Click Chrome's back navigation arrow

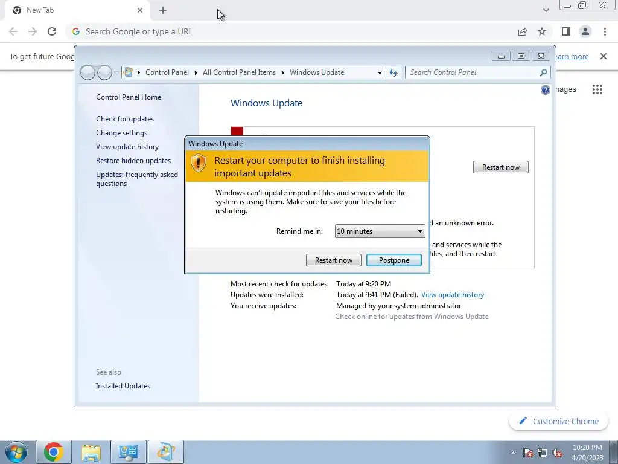[x=13, y=31]
